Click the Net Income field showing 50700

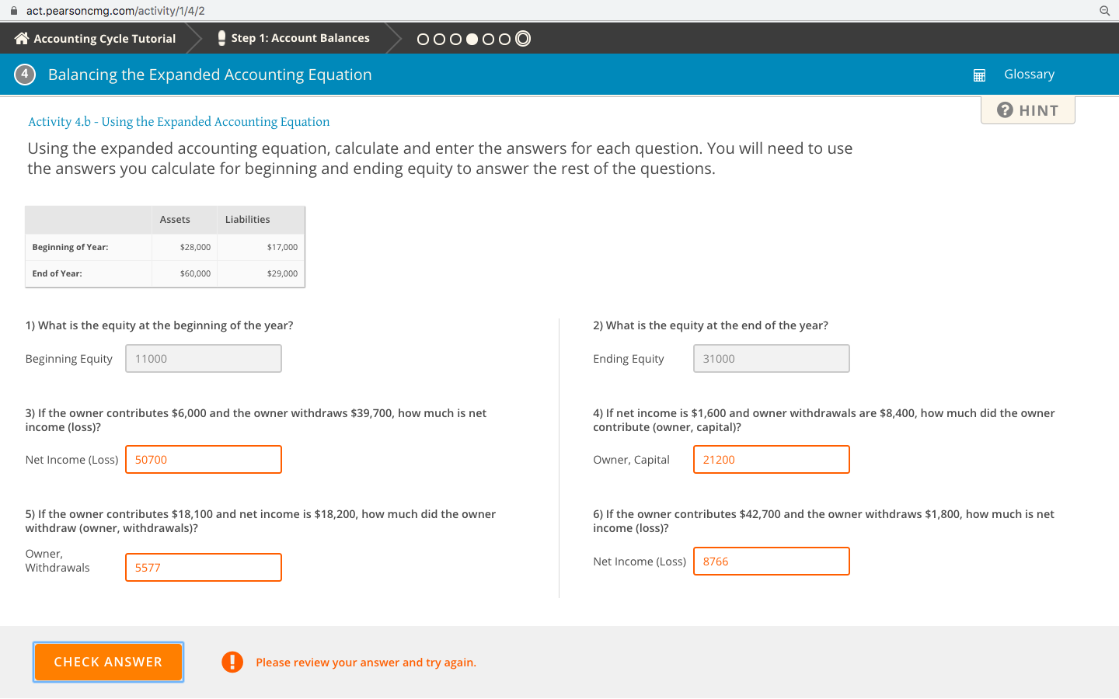203,459
